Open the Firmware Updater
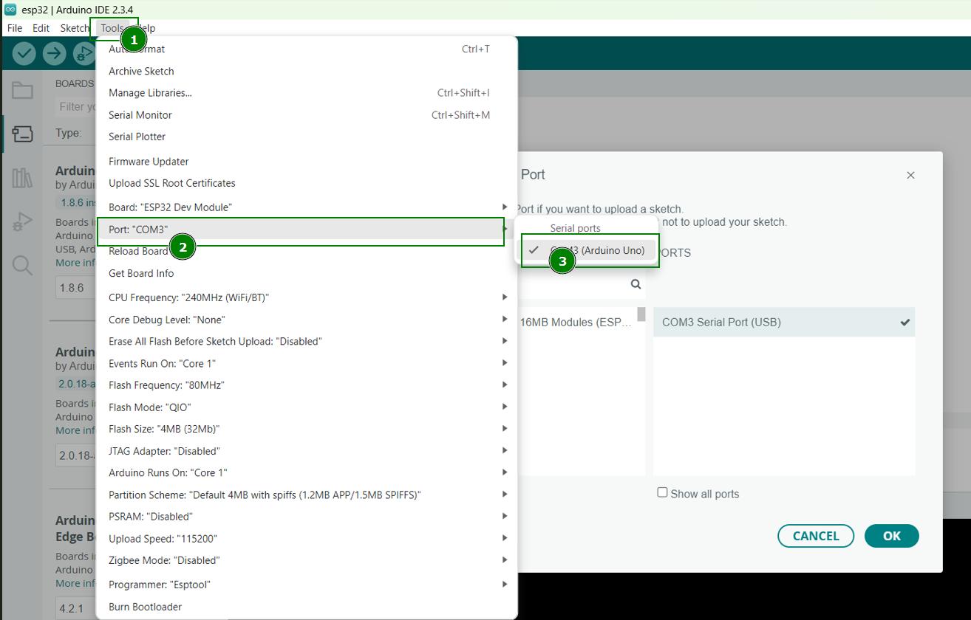 tap(307, 162)
